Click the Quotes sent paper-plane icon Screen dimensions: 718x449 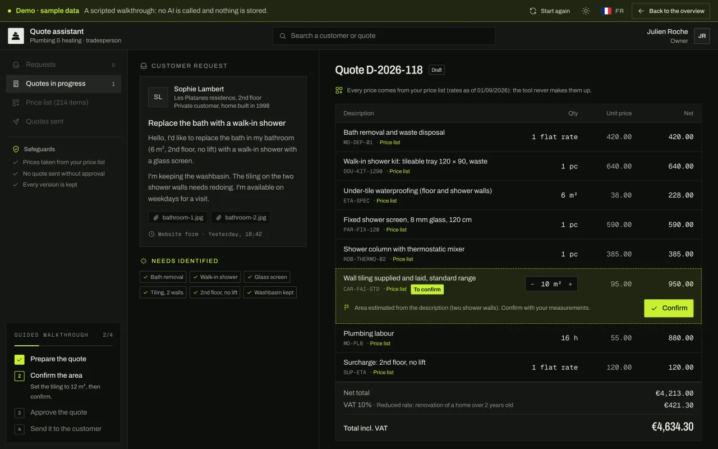click(16, 121)
